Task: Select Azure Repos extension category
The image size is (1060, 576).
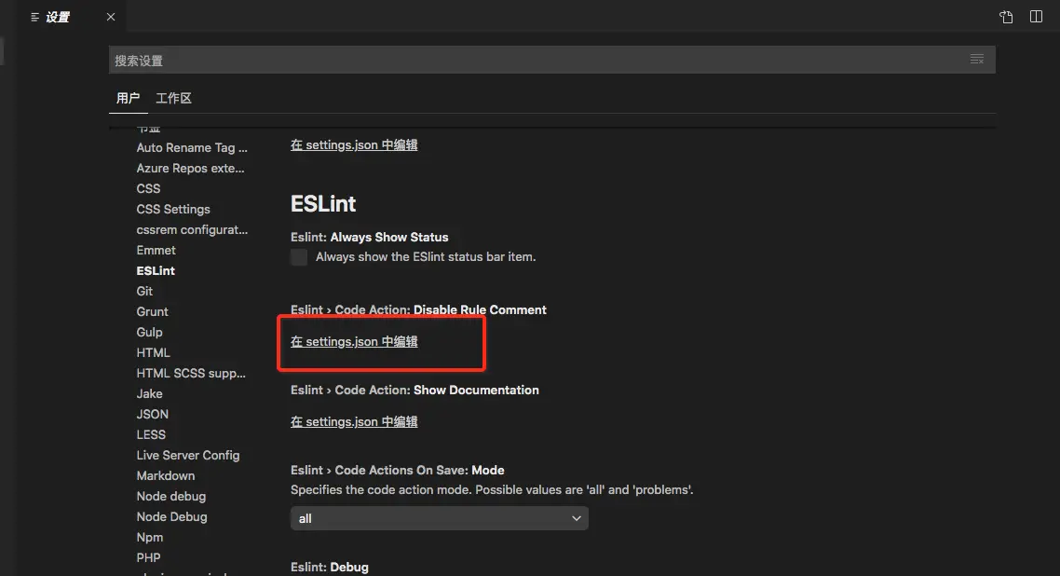Action: 191,168
